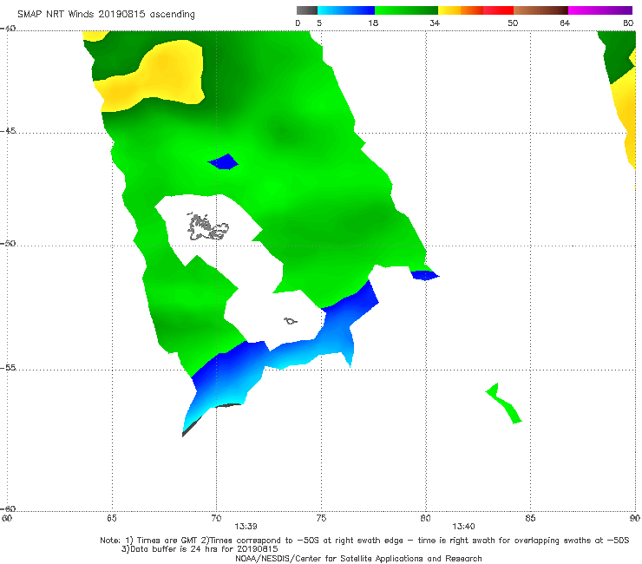
Task: Click the 'NOAA/NESDIS/Center for Satellite Applications and Research' credit
Action: pyautogui.click(x=358, y=558)
